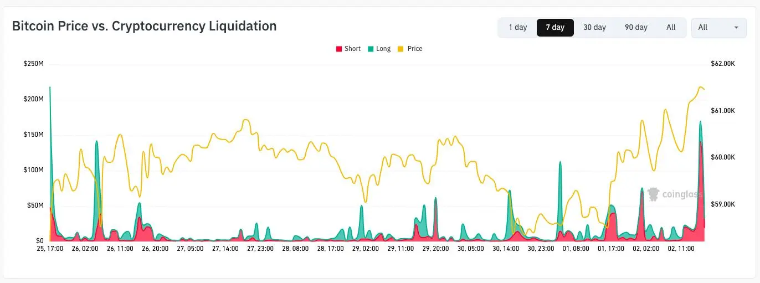Image resolution: width=760 pixels, height=283 pixels.
Task: Click the chart title Bitcoin Price vs. Cryptocurrency Liquidation
Action: [145, 26]
